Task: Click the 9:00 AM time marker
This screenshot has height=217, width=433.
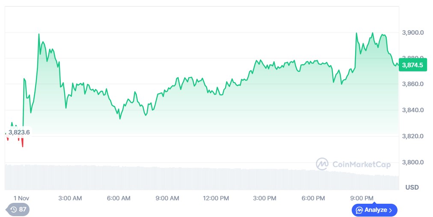Action: click(x=167, y=198)
